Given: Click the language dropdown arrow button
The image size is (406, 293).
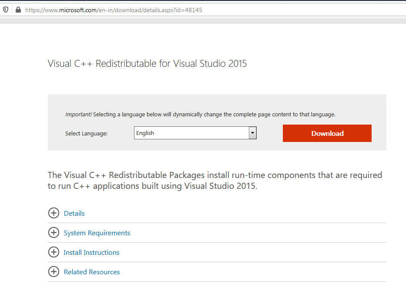Looking at the screenshot, I should coord(252,133).
